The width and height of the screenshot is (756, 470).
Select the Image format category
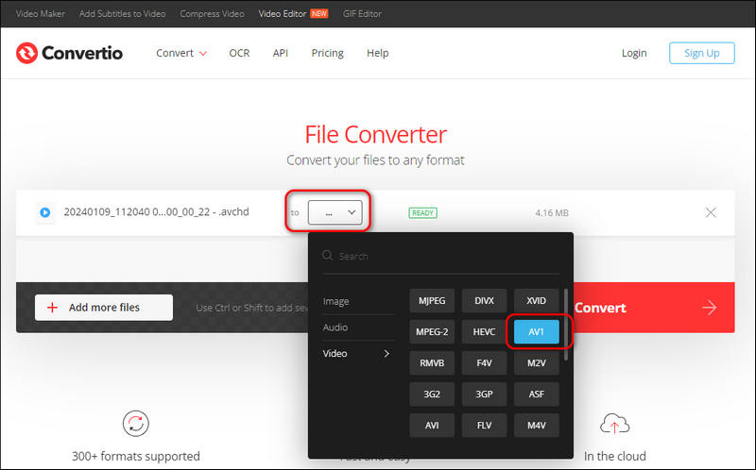pyautogui.click(x=336, y=301)
